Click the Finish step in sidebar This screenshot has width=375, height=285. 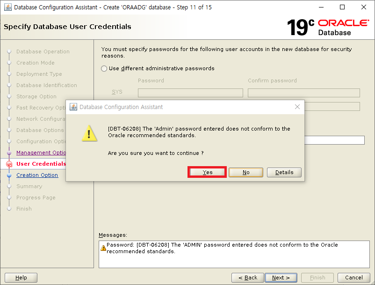click(x=24, y=209)
